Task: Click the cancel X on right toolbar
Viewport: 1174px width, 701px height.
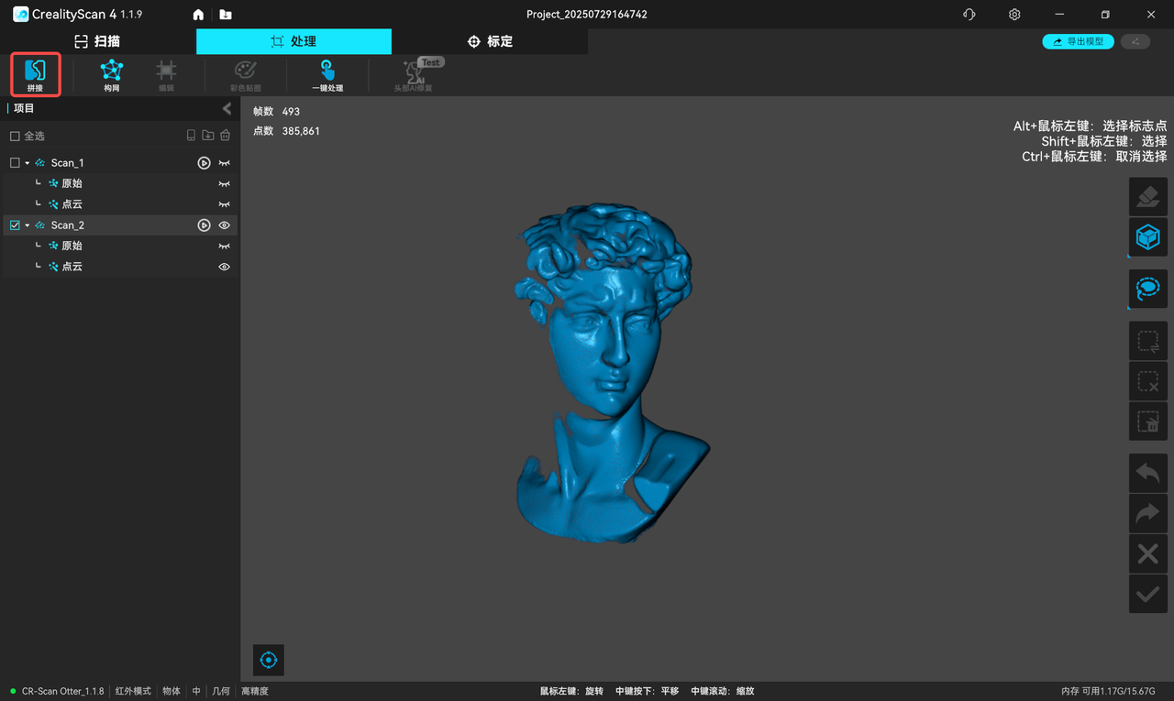Action: click(1147, 553)
